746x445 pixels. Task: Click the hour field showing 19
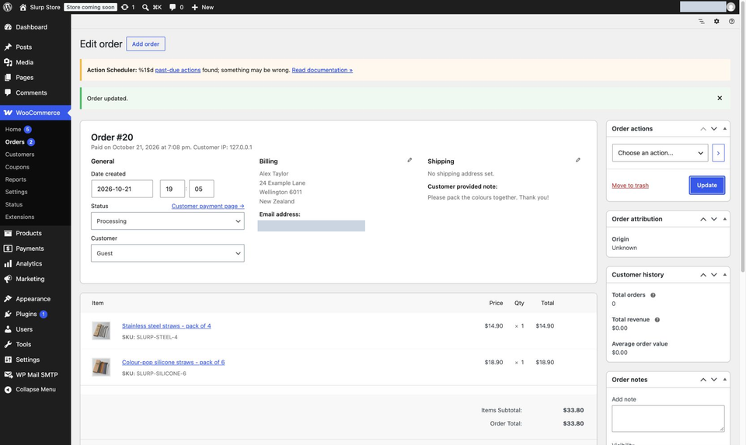[173, 189]
